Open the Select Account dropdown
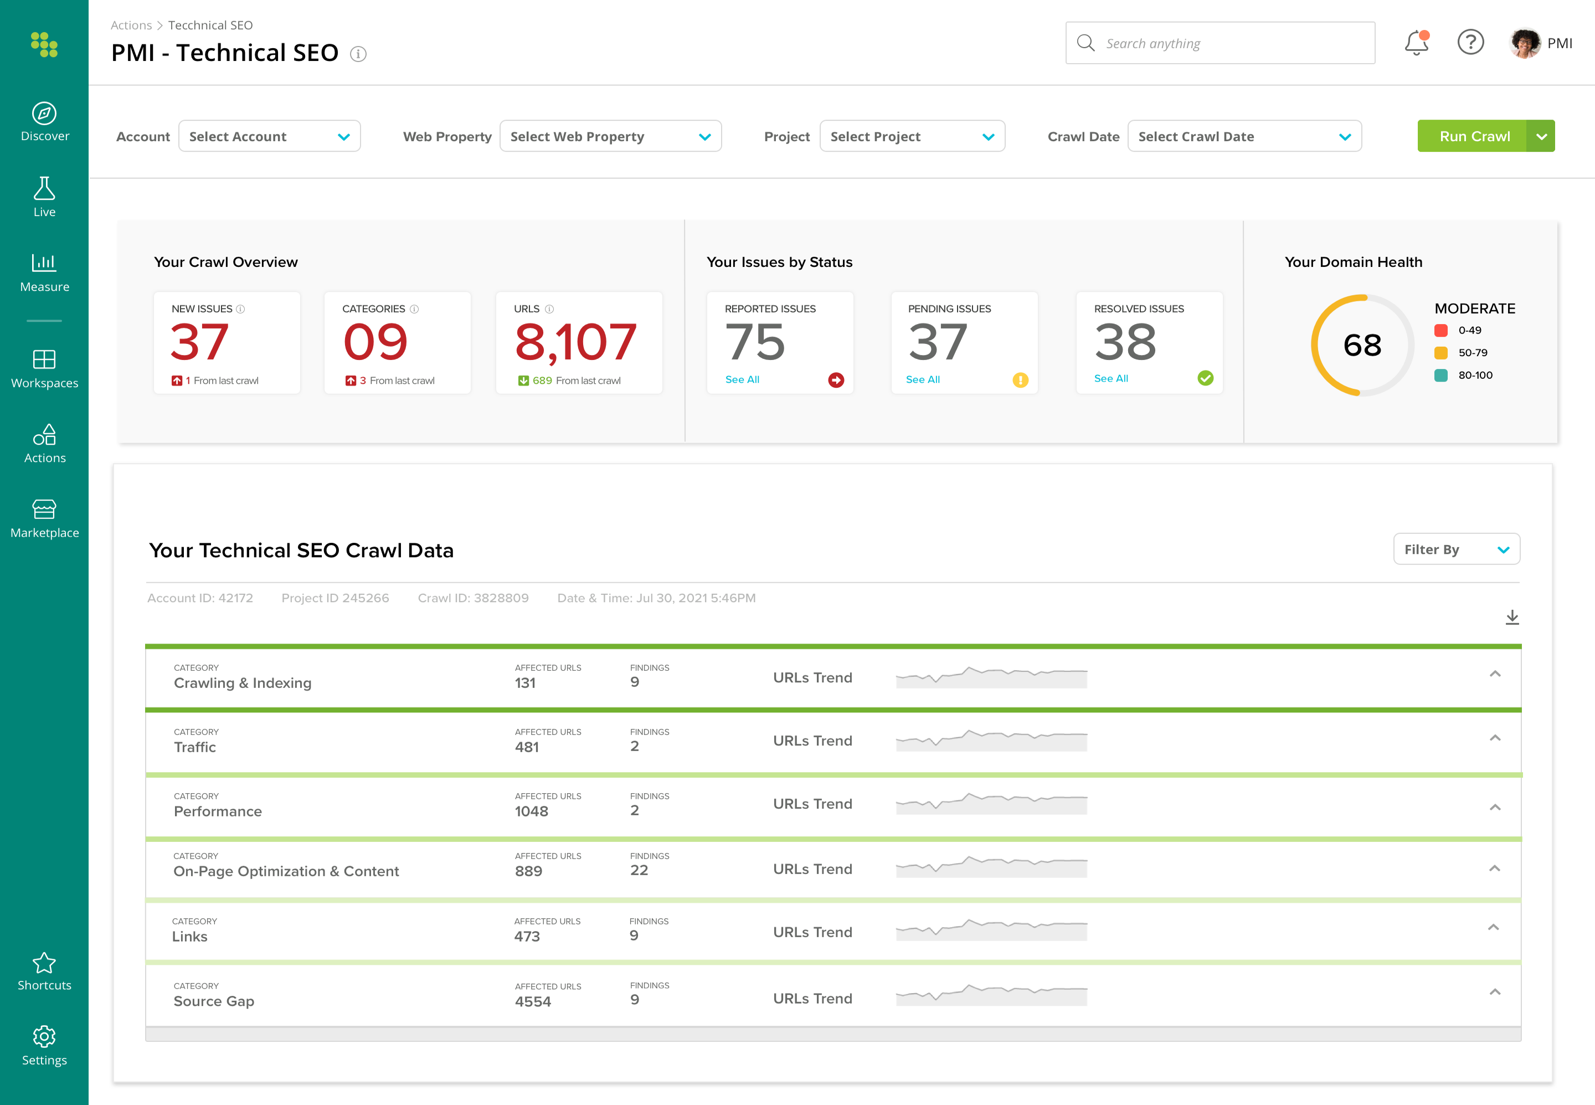The height and width of the screenshot is (1105, 1595). pyautogui.click(x=269, y=136)
